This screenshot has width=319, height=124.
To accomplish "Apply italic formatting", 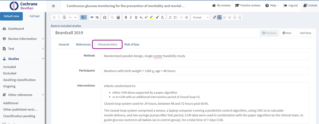I will click(131, 17).
